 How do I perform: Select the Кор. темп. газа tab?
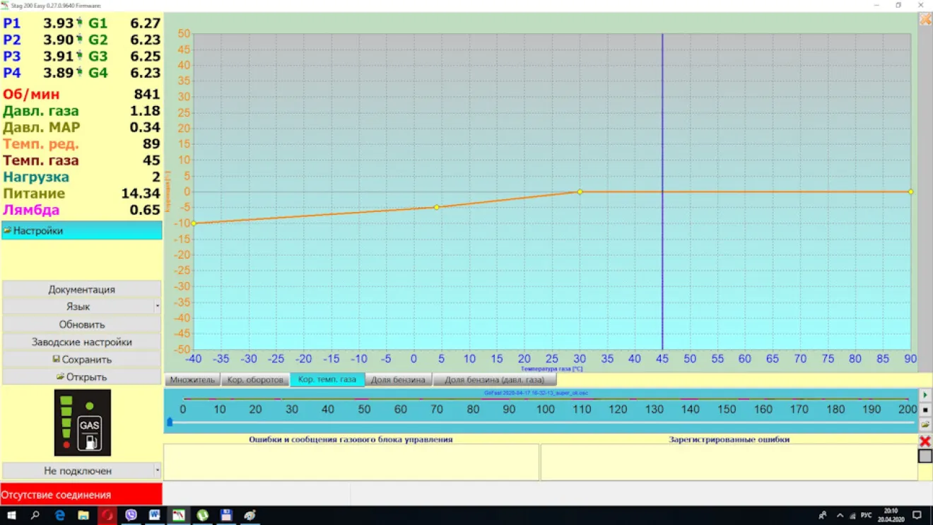click(x=327, y=379)
